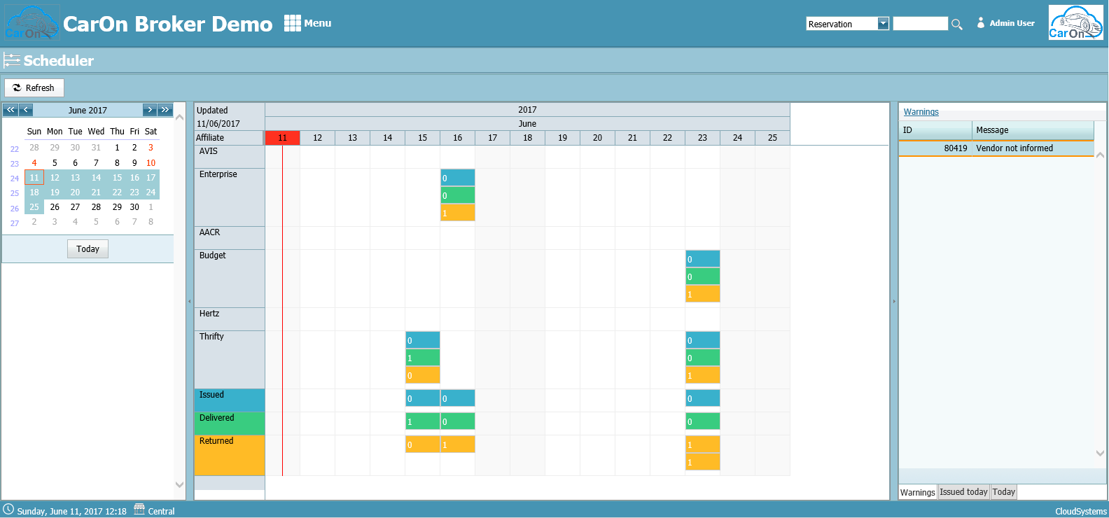The image size is (1109, 518).
Task: Click the CarOn logo at top right
Action: [x=1075, y=23]
